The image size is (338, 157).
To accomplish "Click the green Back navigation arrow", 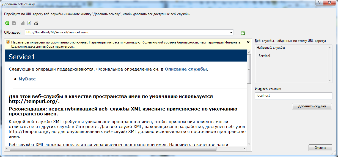I will click(7, 23).
